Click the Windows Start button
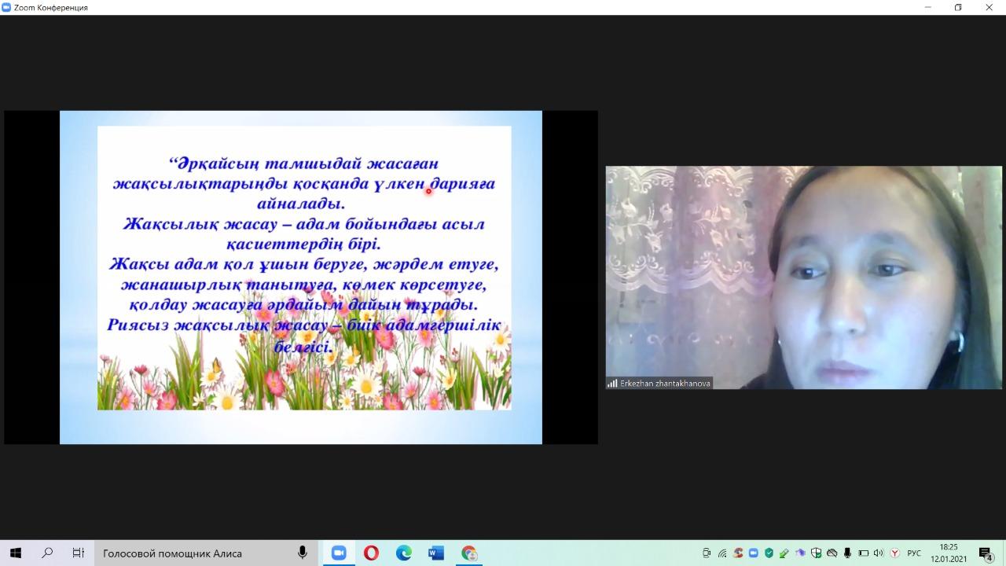 (x=15, y=553)
